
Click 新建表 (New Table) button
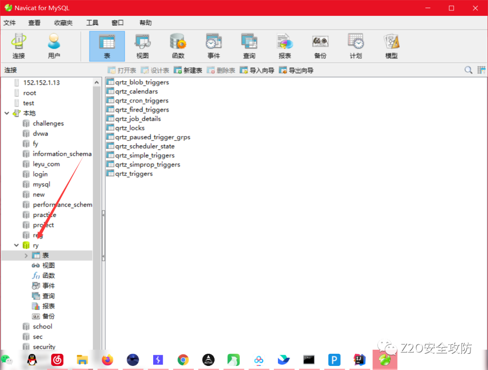[x=188, y=70]
